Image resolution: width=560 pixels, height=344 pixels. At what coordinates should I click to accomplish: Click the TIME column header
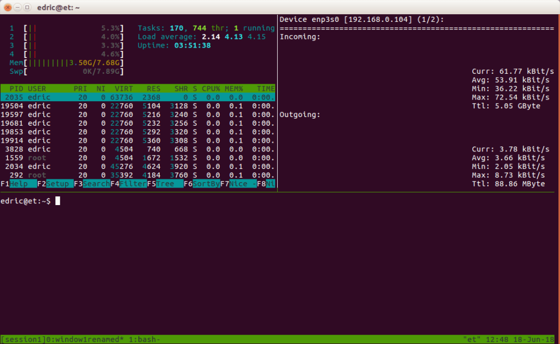[266, 89]
